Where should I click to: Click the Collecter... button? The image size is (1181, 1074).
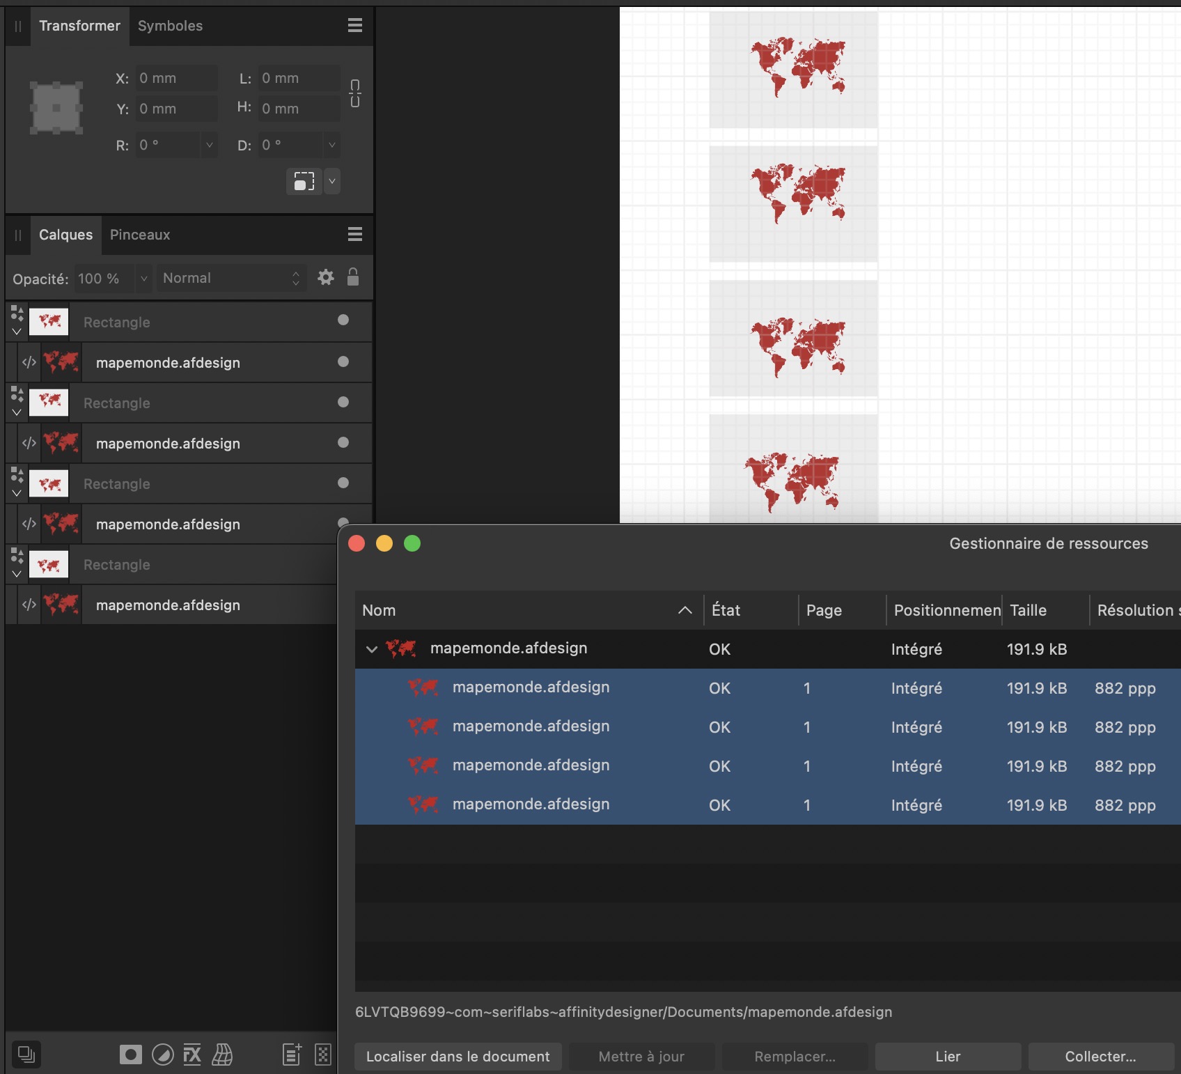click(1101, 1057)
